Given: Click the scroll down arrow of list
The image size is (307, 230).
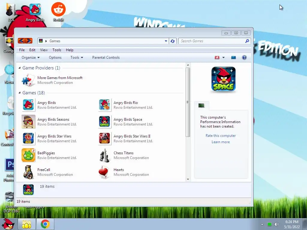Looking at the screenshot, I should [188, 179].
